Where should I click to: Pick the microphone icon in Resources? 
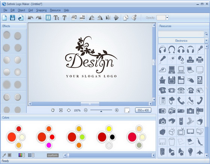(x=199, y=49)
